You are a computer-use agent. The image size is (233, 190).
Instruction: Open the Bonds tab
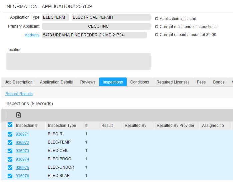pos(219,82)
